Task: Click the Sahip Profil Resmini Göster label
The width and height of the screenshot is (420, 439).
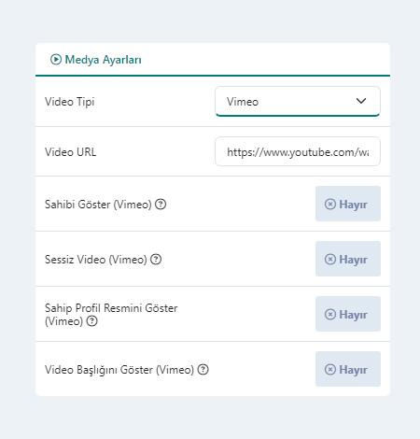Action: pos(111,314)
